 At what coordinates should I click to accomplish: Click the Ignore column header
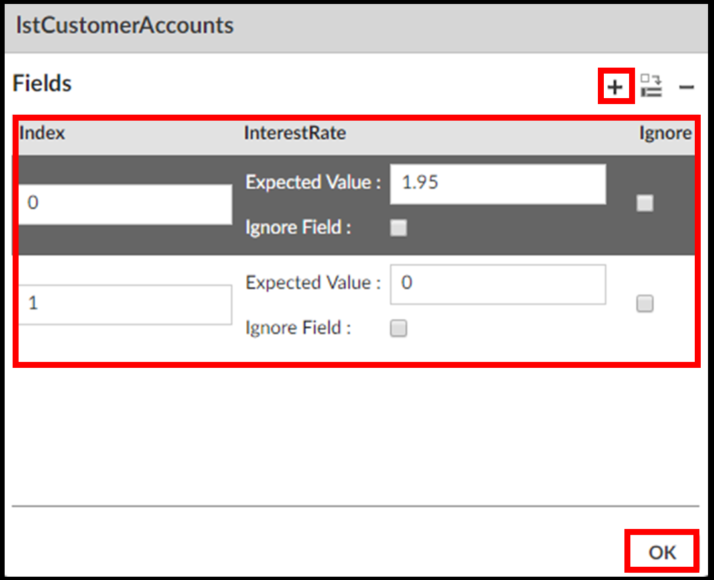pyautogui.click(x=665, y=133)
